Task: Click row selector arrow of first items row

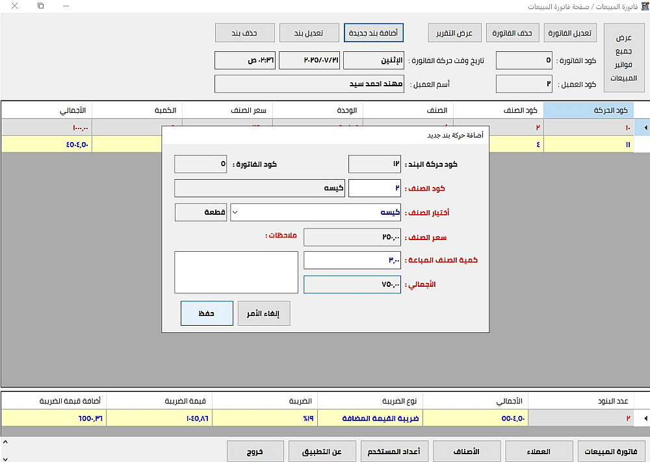Action: pyautogui.click(x=642, y=128)
